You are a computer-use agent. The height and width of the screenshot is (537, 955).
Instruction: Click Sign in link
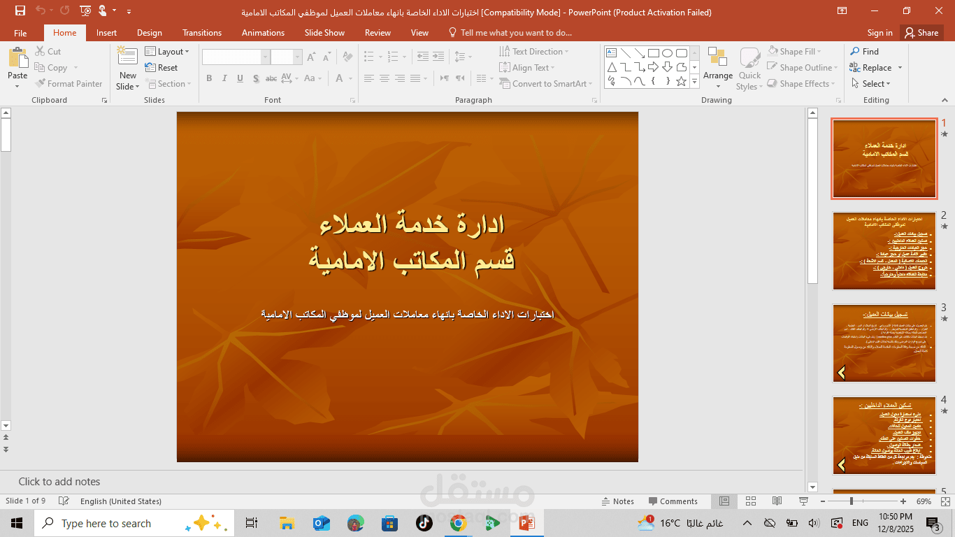coord(879,33)
